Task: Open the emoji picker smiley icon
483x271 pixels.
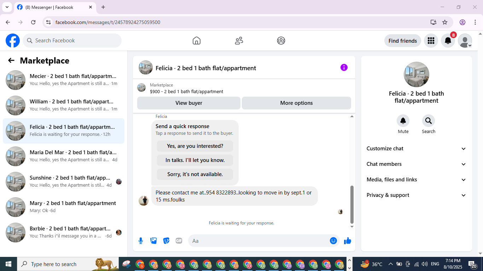Action: 333,241
